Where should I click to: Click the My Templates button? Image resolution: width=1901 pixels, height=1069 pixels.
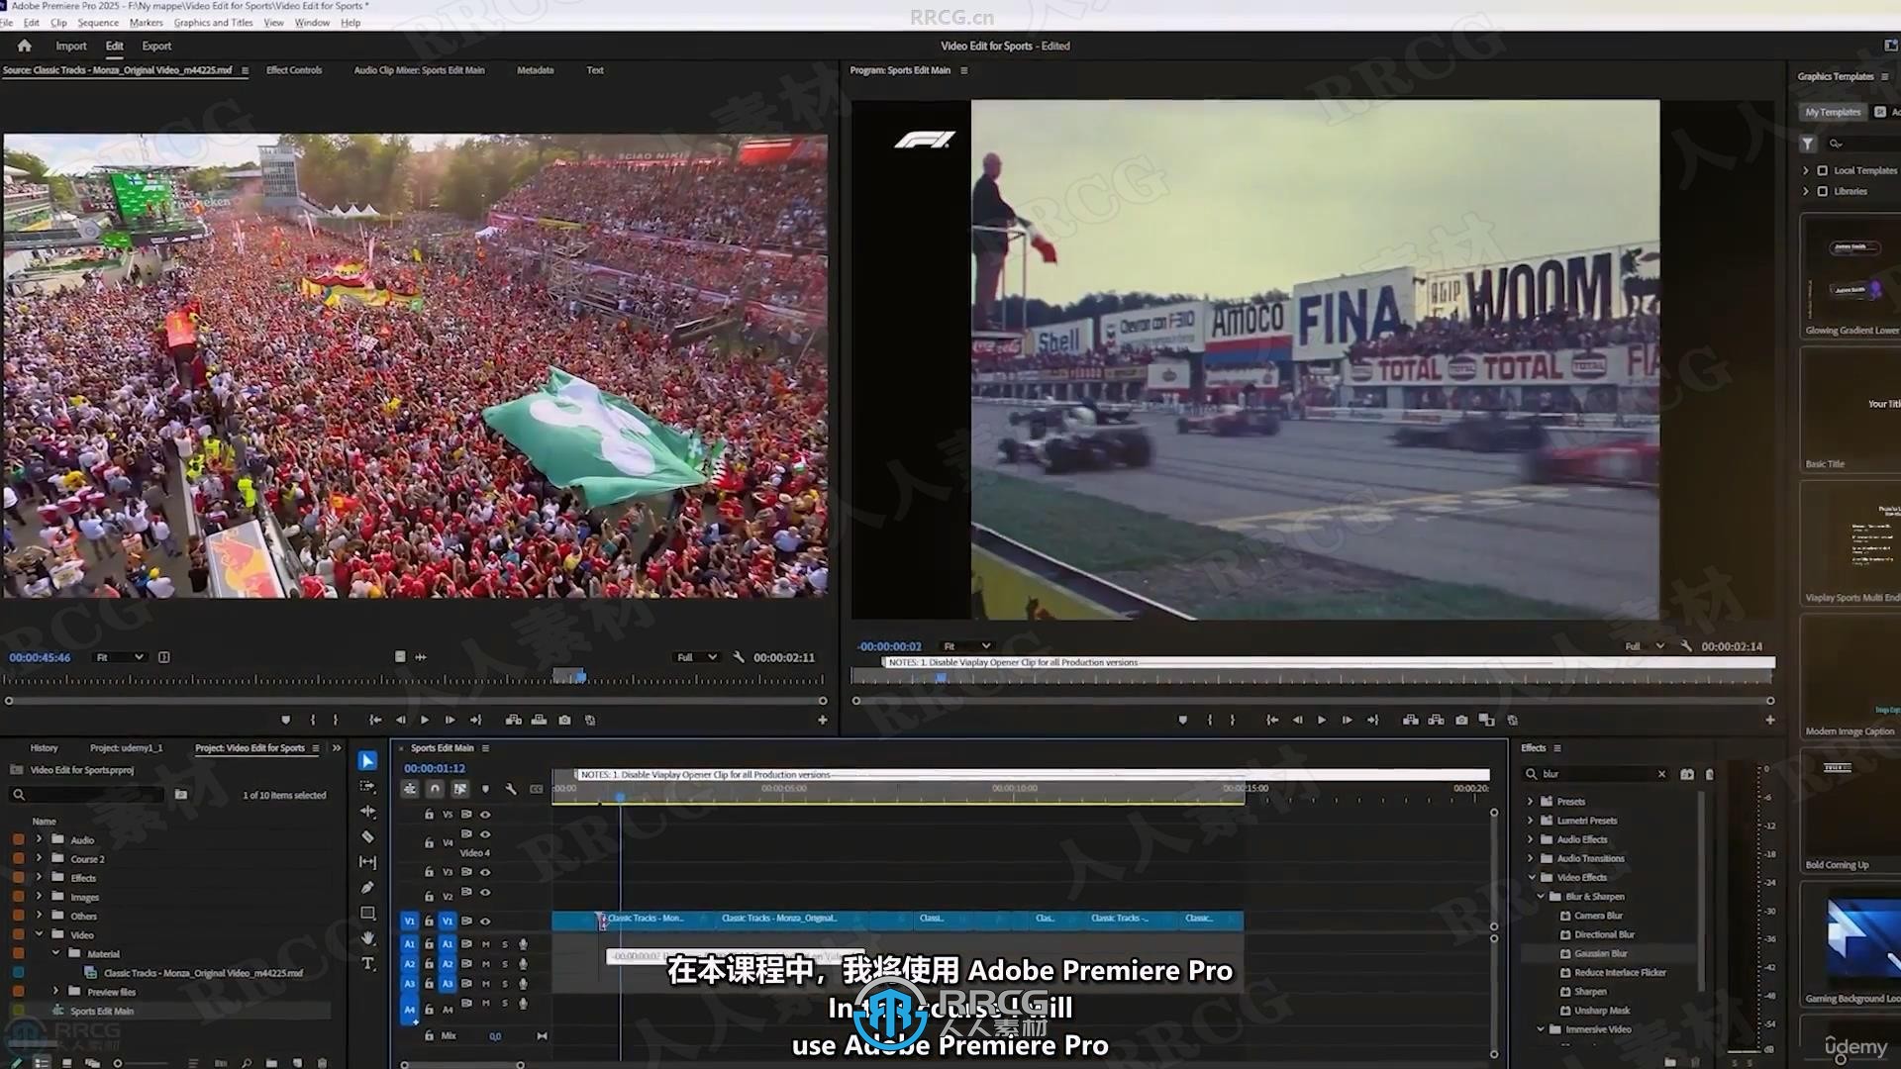coord(1833,112)
